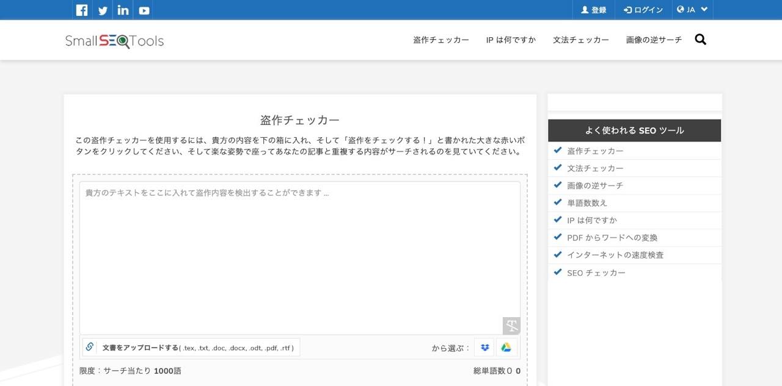782x386 pixels.
Task: Open sidebar link 文法チェッカー
Action: [595, 168]
